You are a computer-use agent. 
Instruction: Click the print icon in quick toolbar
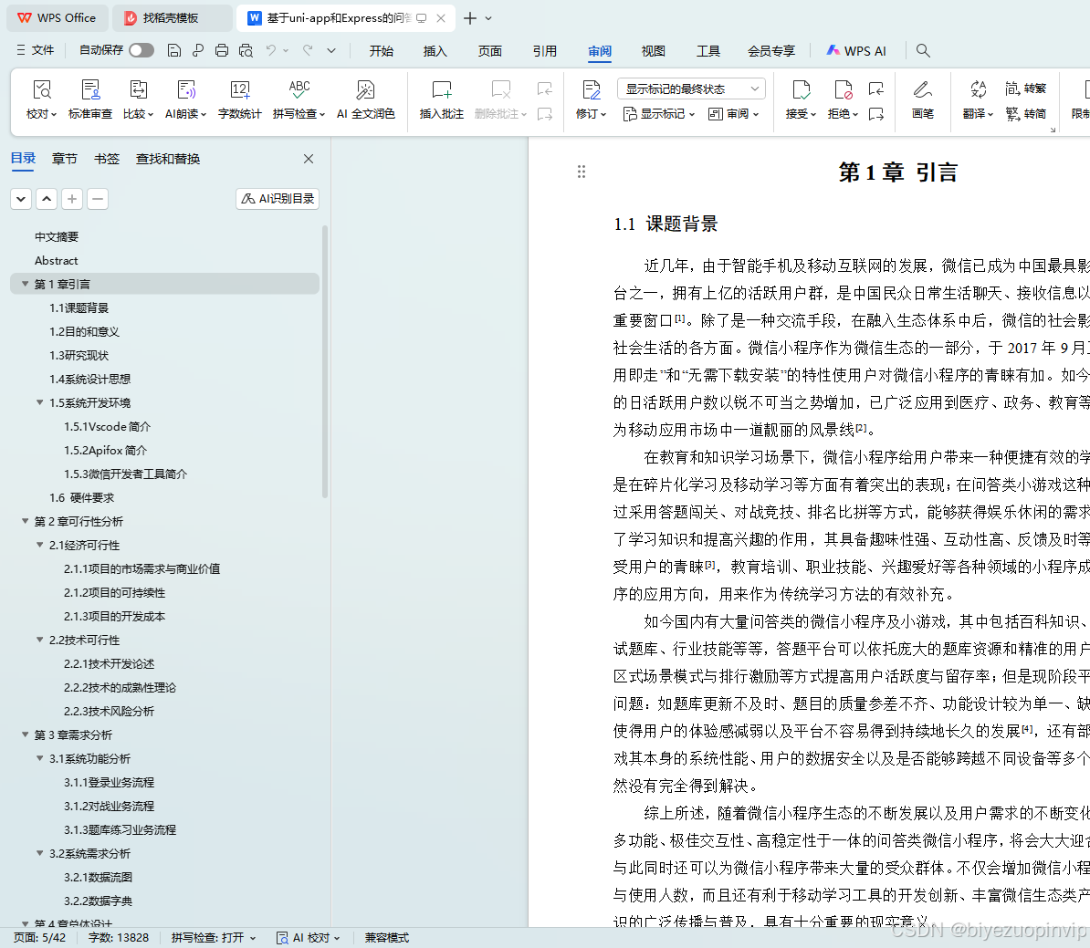click(x=222, y=50)
